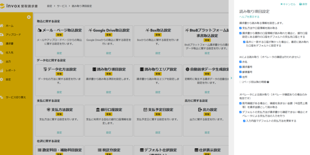The height and width of the screenshot is (155, 310).
Task: Open ホーム from the sidebar menu
Action: 9,26
